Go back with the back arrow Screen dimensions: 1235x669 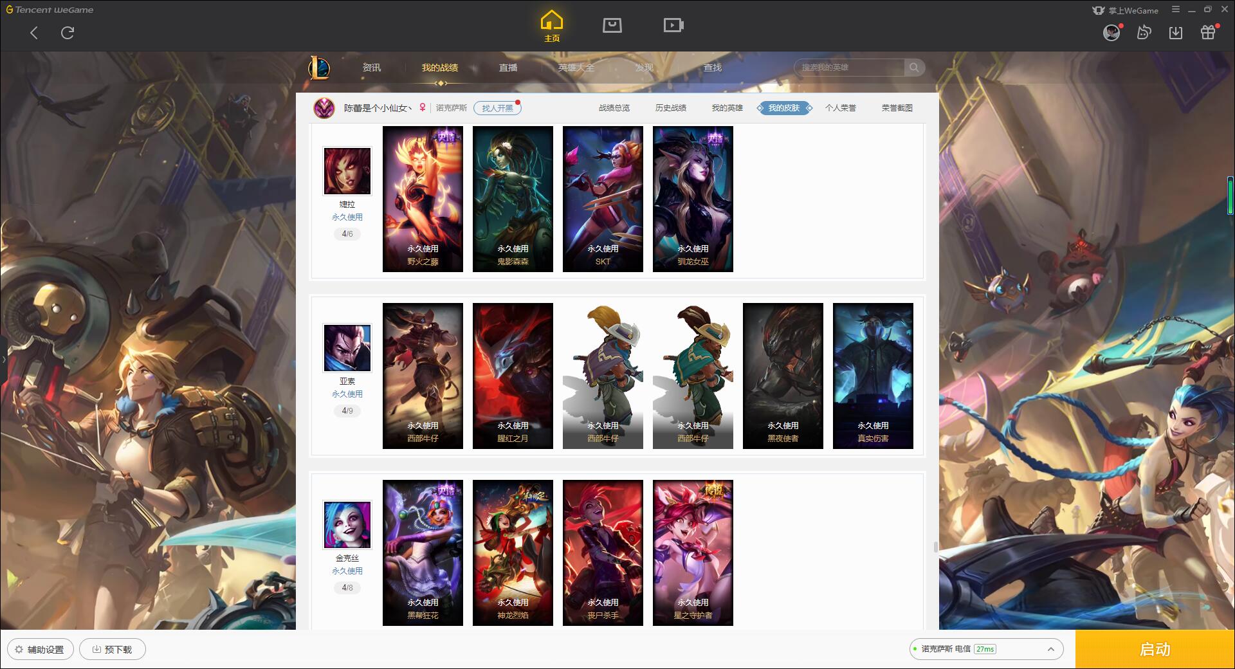(34, 33)
